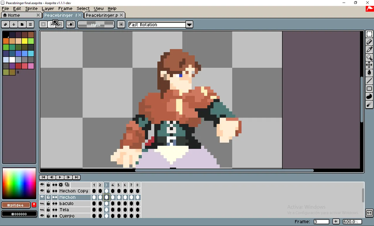Screen dimensions: 374x226
Task: Go to first frame button
Action: coord(43,177)
